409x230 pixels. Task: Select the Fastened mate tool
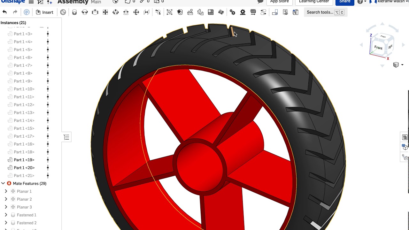coord(74,12)
